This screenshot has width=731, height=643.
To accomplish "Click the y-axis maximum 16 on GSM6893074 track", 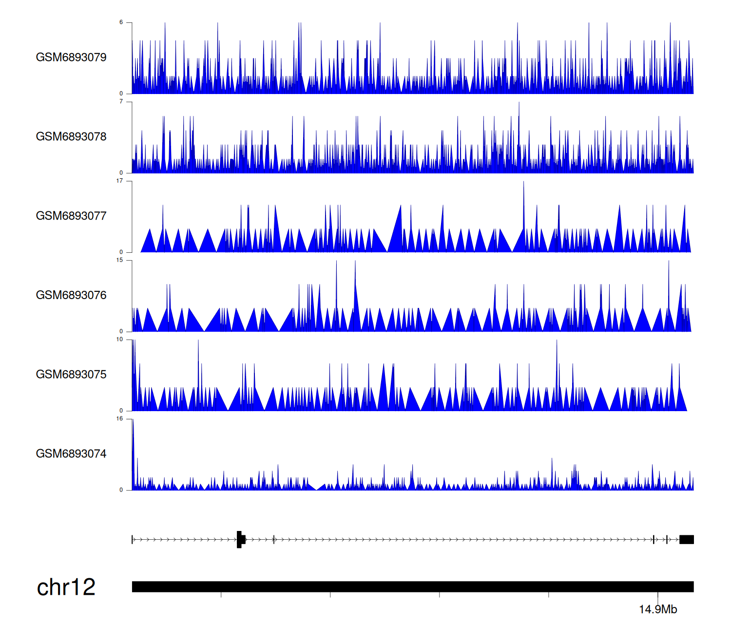I will (119, 419).
